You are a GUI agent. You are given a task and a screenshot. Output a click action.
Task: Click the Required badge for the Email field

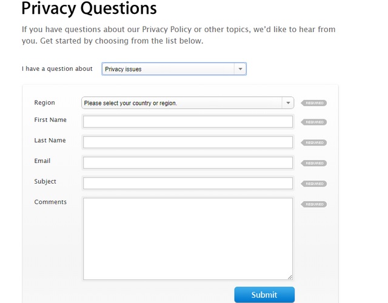[314, 163]
